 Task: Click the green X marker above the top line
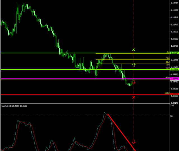coord(134,50)
